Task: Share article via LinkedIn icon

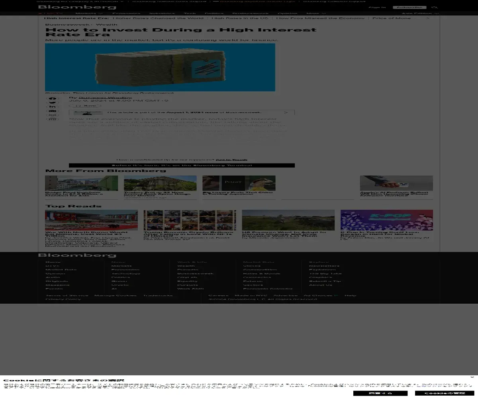Action: [x=53, y=107]
